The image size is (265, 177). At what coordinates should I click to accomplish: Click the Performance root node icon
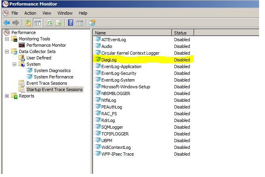pos(7,32)
